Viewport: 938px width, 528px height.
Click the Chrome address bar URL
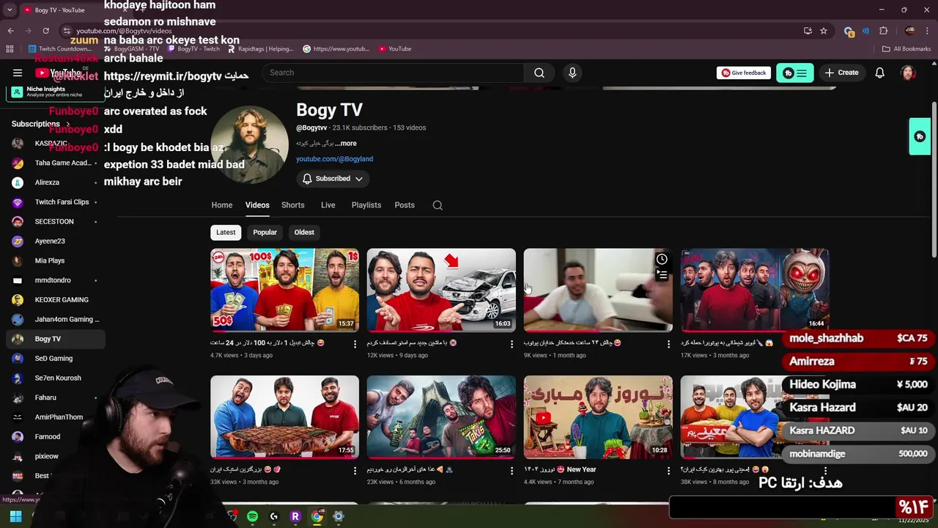coord(125,31)
